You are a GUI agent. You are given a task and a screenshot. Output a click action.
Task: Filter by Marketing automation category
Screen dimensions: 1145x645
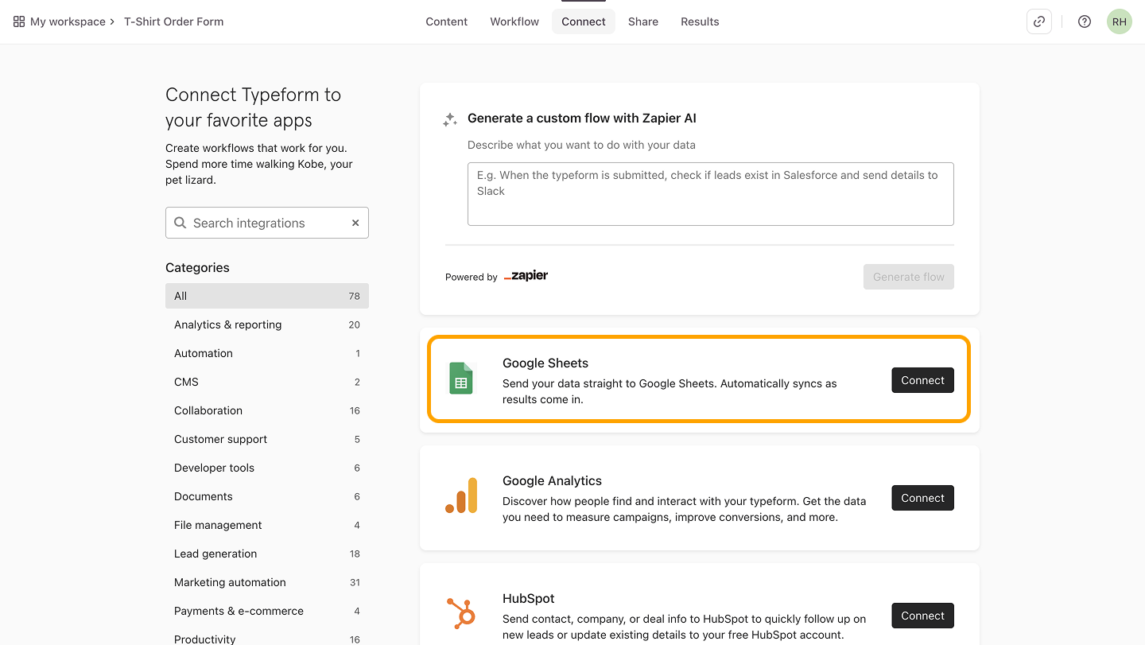pyautogui.click(x=267, y=582)
